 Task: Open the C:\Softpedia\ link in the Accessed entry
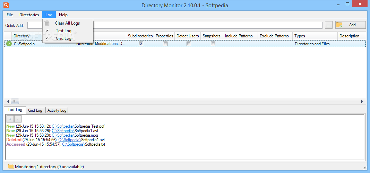[x=74, y=144]
